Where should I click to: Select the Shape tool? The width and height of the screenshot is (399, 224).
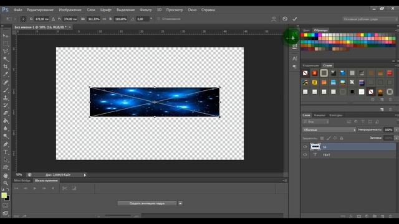tap(6, 167)
